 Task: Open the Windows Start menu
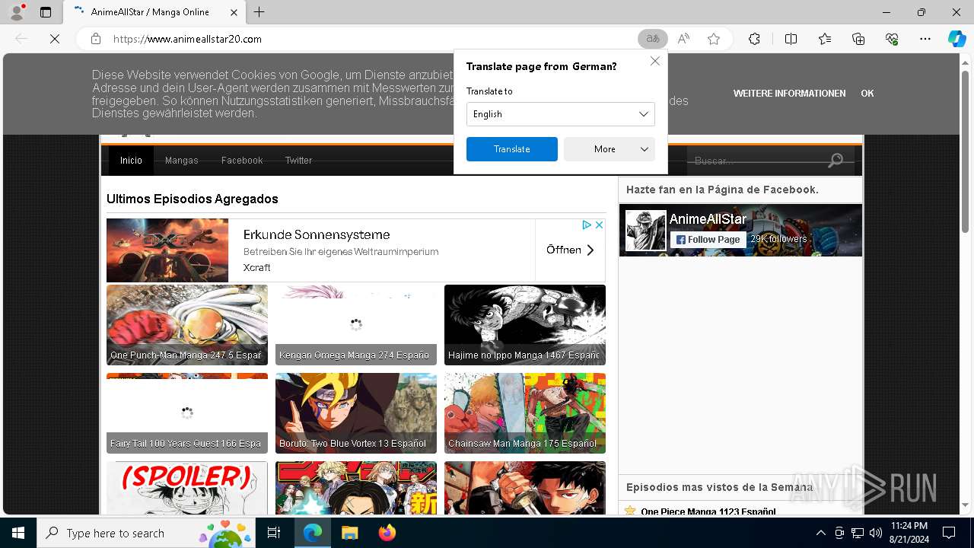coord(18,533)
